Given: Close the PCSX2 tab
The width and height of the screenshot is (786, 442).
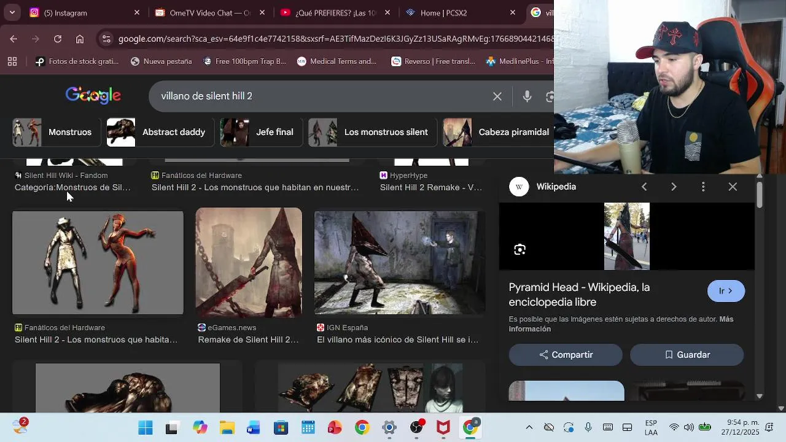Looking at the screenshot, I should click(x=513, y=12).
